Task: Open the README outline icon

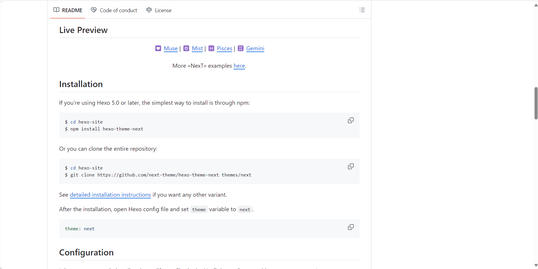Action: click(362, 10)
